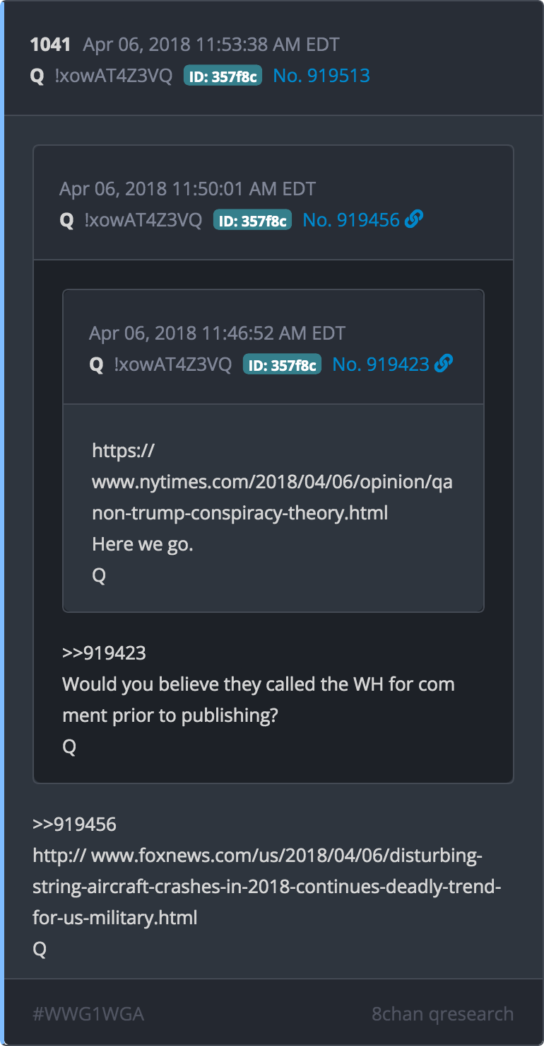Click the >>919423 reply reference
The image size is (544, 1046).
coord(104,653)
